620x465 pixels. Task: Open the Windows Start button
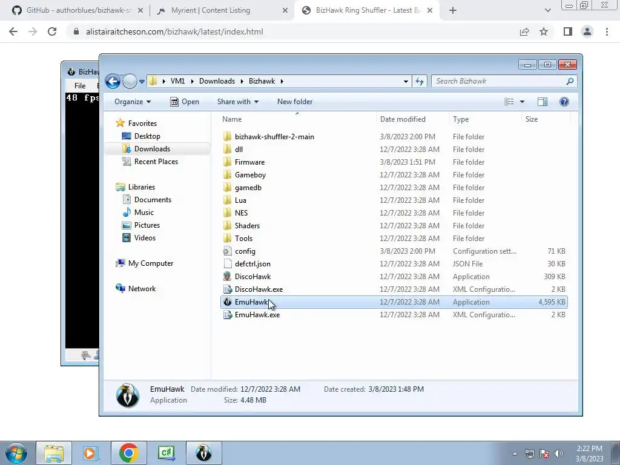[x=16, y=453]
